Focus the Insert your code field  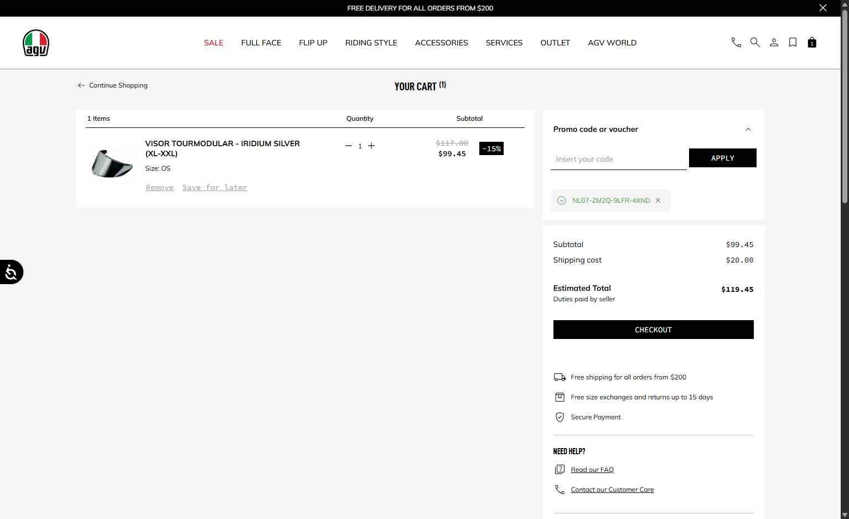(618, 159)
